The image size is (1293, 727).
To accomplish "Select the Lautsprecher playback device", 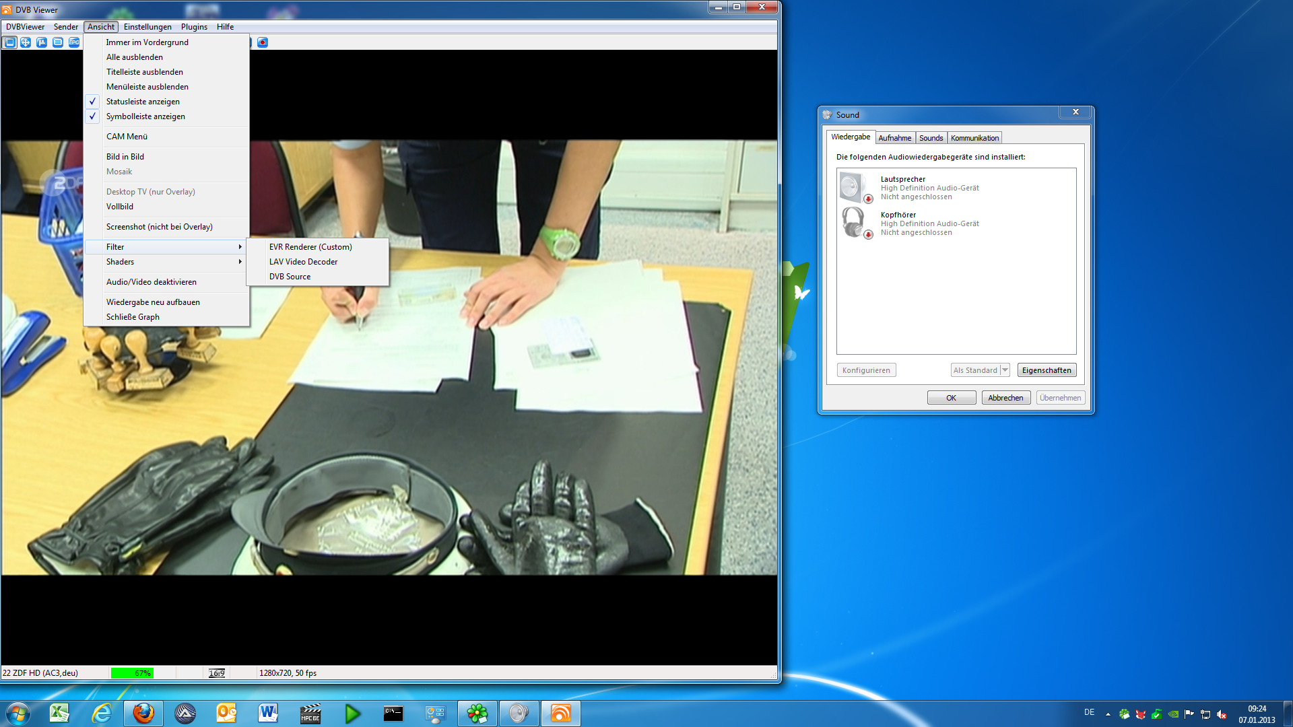I will pyautogui.click(x=956, y=188).
